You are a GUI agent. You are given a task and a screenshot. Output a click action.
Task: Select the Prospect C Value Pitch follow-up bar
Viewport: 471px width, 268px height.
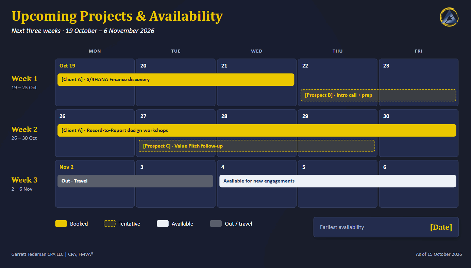tap(257, 146)
